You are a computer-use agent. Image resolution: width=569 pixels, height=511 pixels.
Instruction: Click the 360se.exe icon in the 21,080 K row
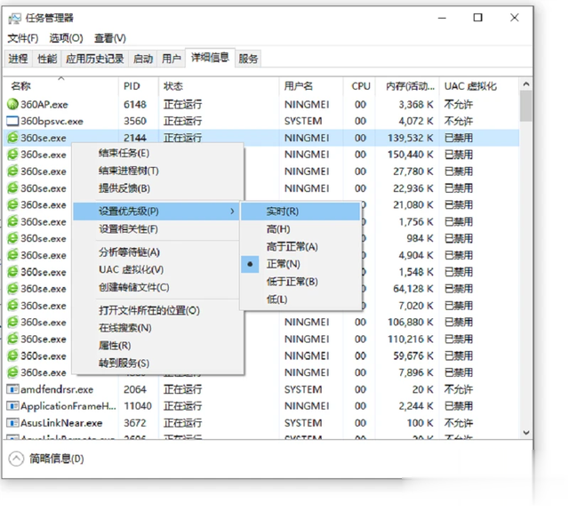click(x=12, y=205)
